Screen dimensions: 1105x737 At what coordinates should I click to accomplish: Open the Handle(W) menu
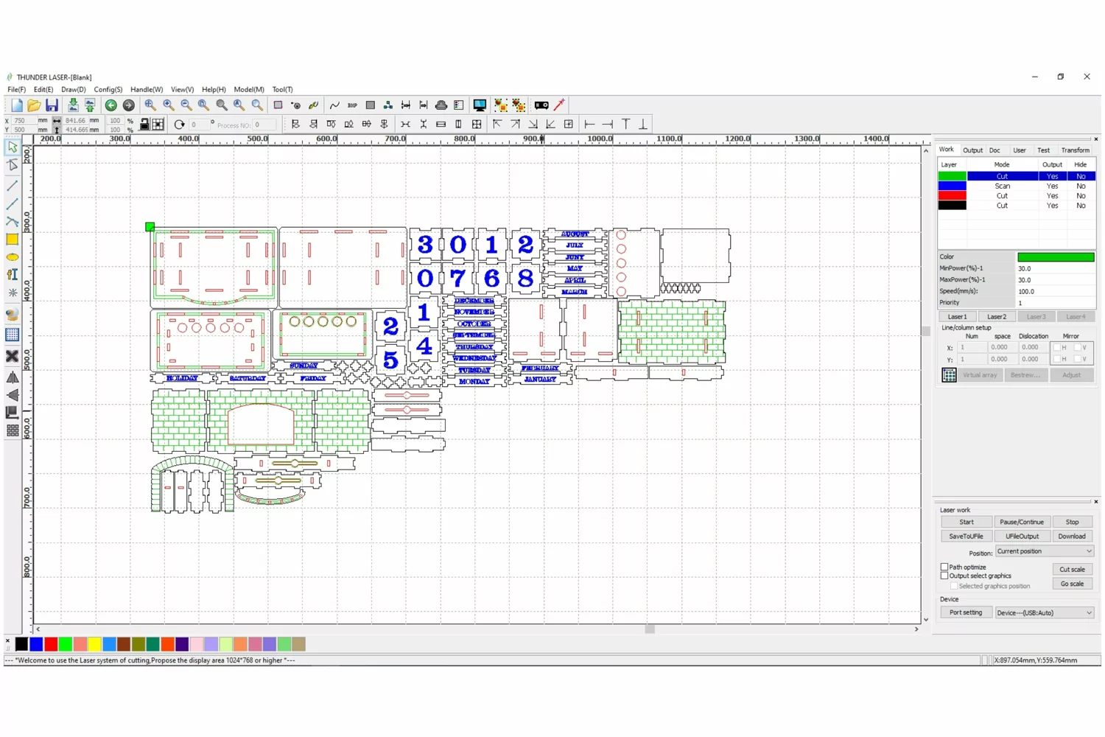(147, 89)
